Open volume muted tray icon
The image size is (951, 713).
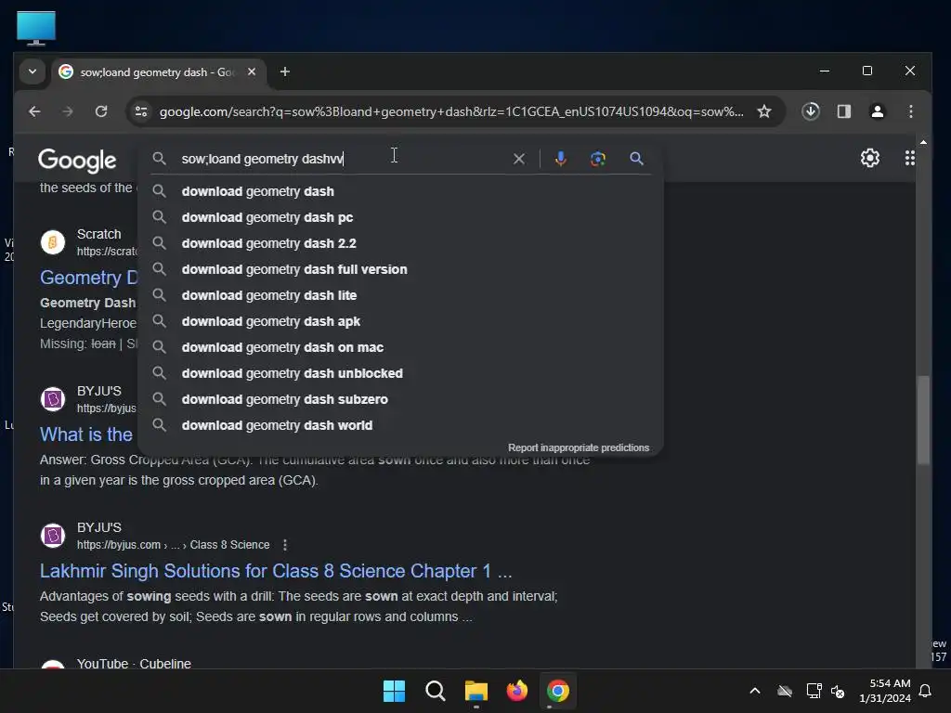point(838,691)
